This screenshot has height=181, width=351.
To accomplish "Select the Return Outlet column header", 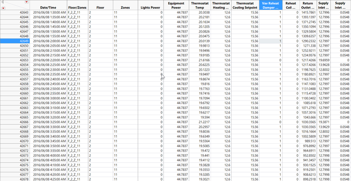I will [x=308, y=5].
